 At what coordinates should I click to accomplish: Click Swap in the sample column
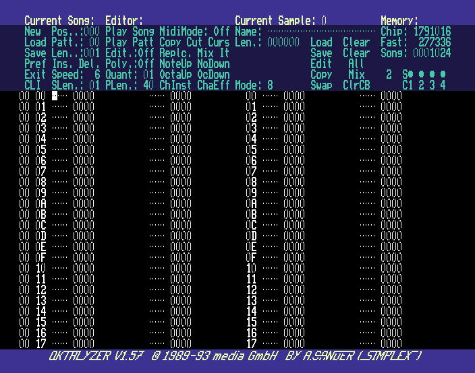click(321, 86)
